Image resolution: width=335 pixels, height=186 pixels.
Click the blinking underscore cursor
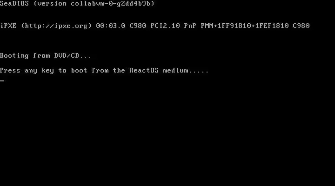(x=2, y=81)
